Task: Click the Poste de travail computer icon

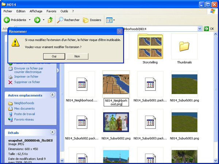Action: (x=10, y=114)
